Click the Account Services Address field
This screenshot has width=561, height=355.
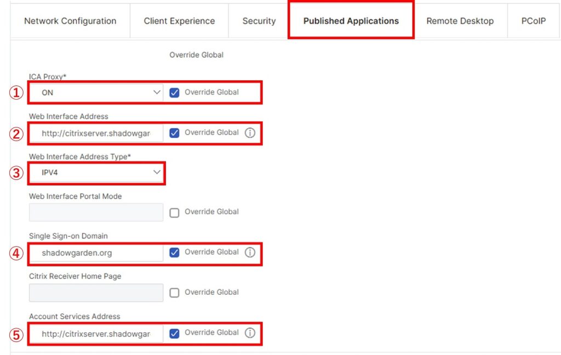(96, 333)
